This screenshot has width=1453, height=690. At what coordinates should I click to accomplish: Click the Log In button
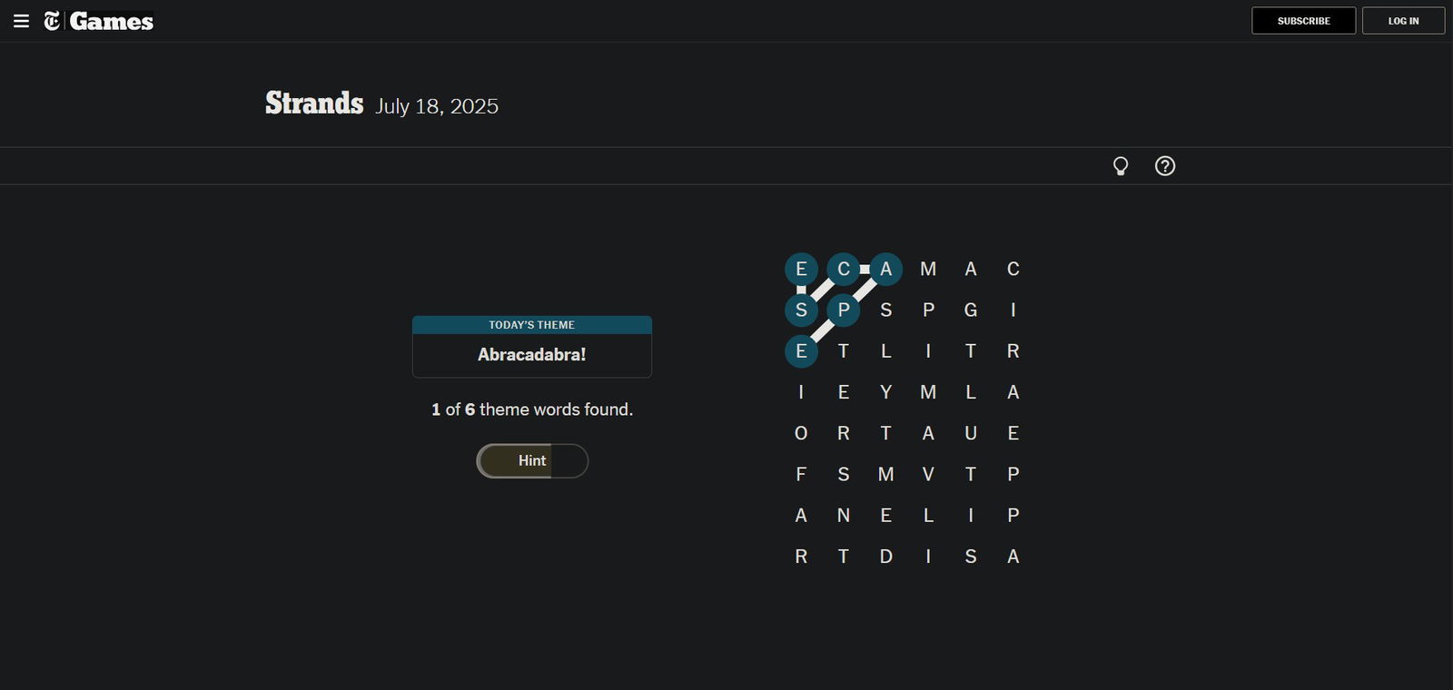1403,21
